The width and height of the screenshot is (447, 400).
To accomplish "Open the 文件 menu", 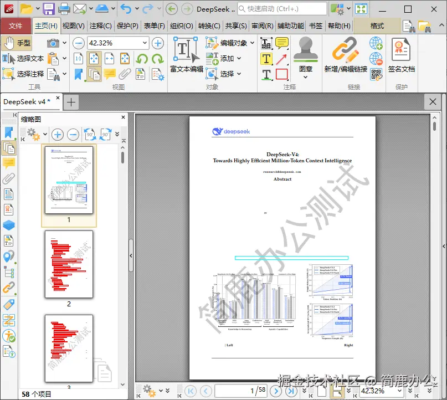I will [x=16, y=25].
